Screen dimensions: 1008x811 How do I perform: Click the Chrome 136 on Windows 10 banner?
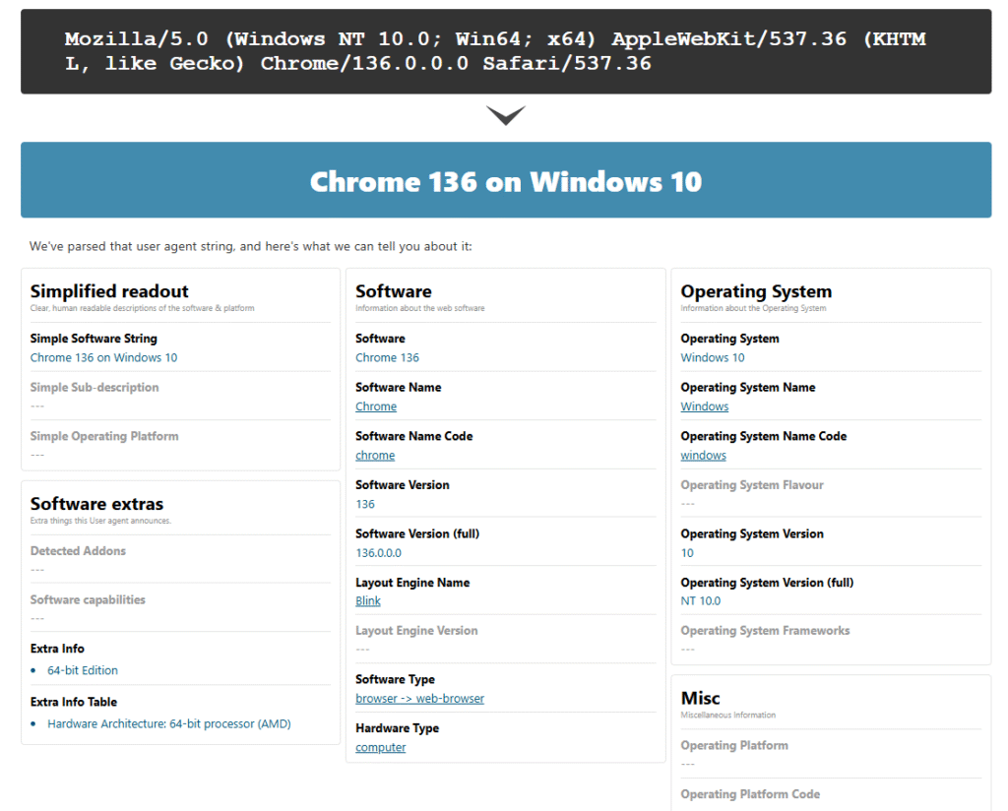click(x=506, y=180)
